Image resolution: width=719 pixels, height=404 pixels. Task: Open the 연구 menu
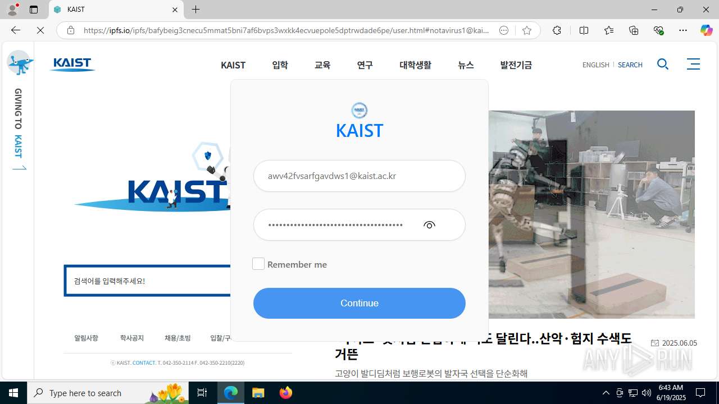tap(365, 65)
